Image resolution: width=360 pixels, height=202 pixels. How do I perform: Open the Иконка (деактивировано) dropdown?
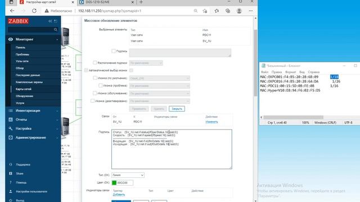pos(160,101)
